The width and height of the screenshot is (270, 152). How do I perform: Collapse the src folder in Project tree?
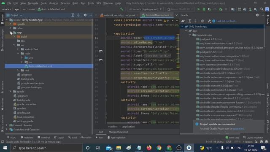click(x=14, y=45)
